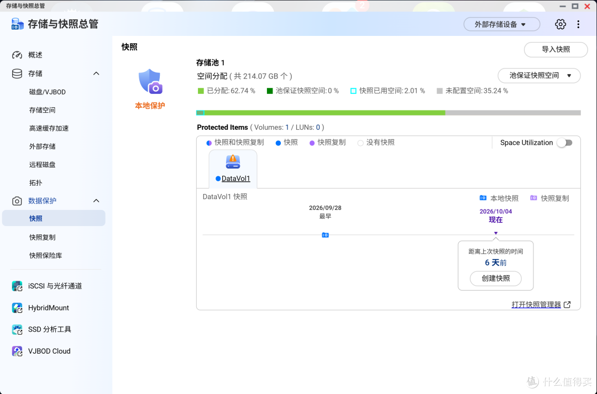Image resolution: width=597 pixels, height=394 pixels.
Task: Launch HybridMount from the sidebar
Action: [x=48, y=308]
